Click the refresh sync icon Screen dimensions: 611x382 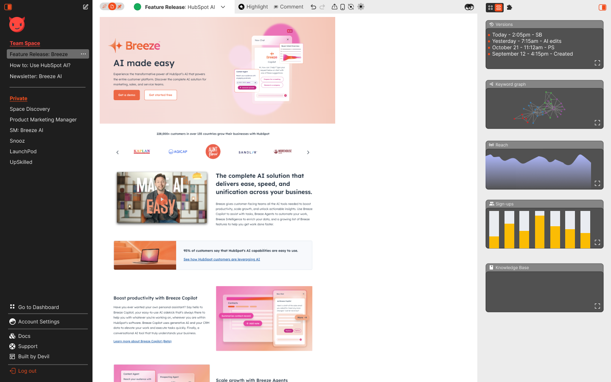pos(351,7)
